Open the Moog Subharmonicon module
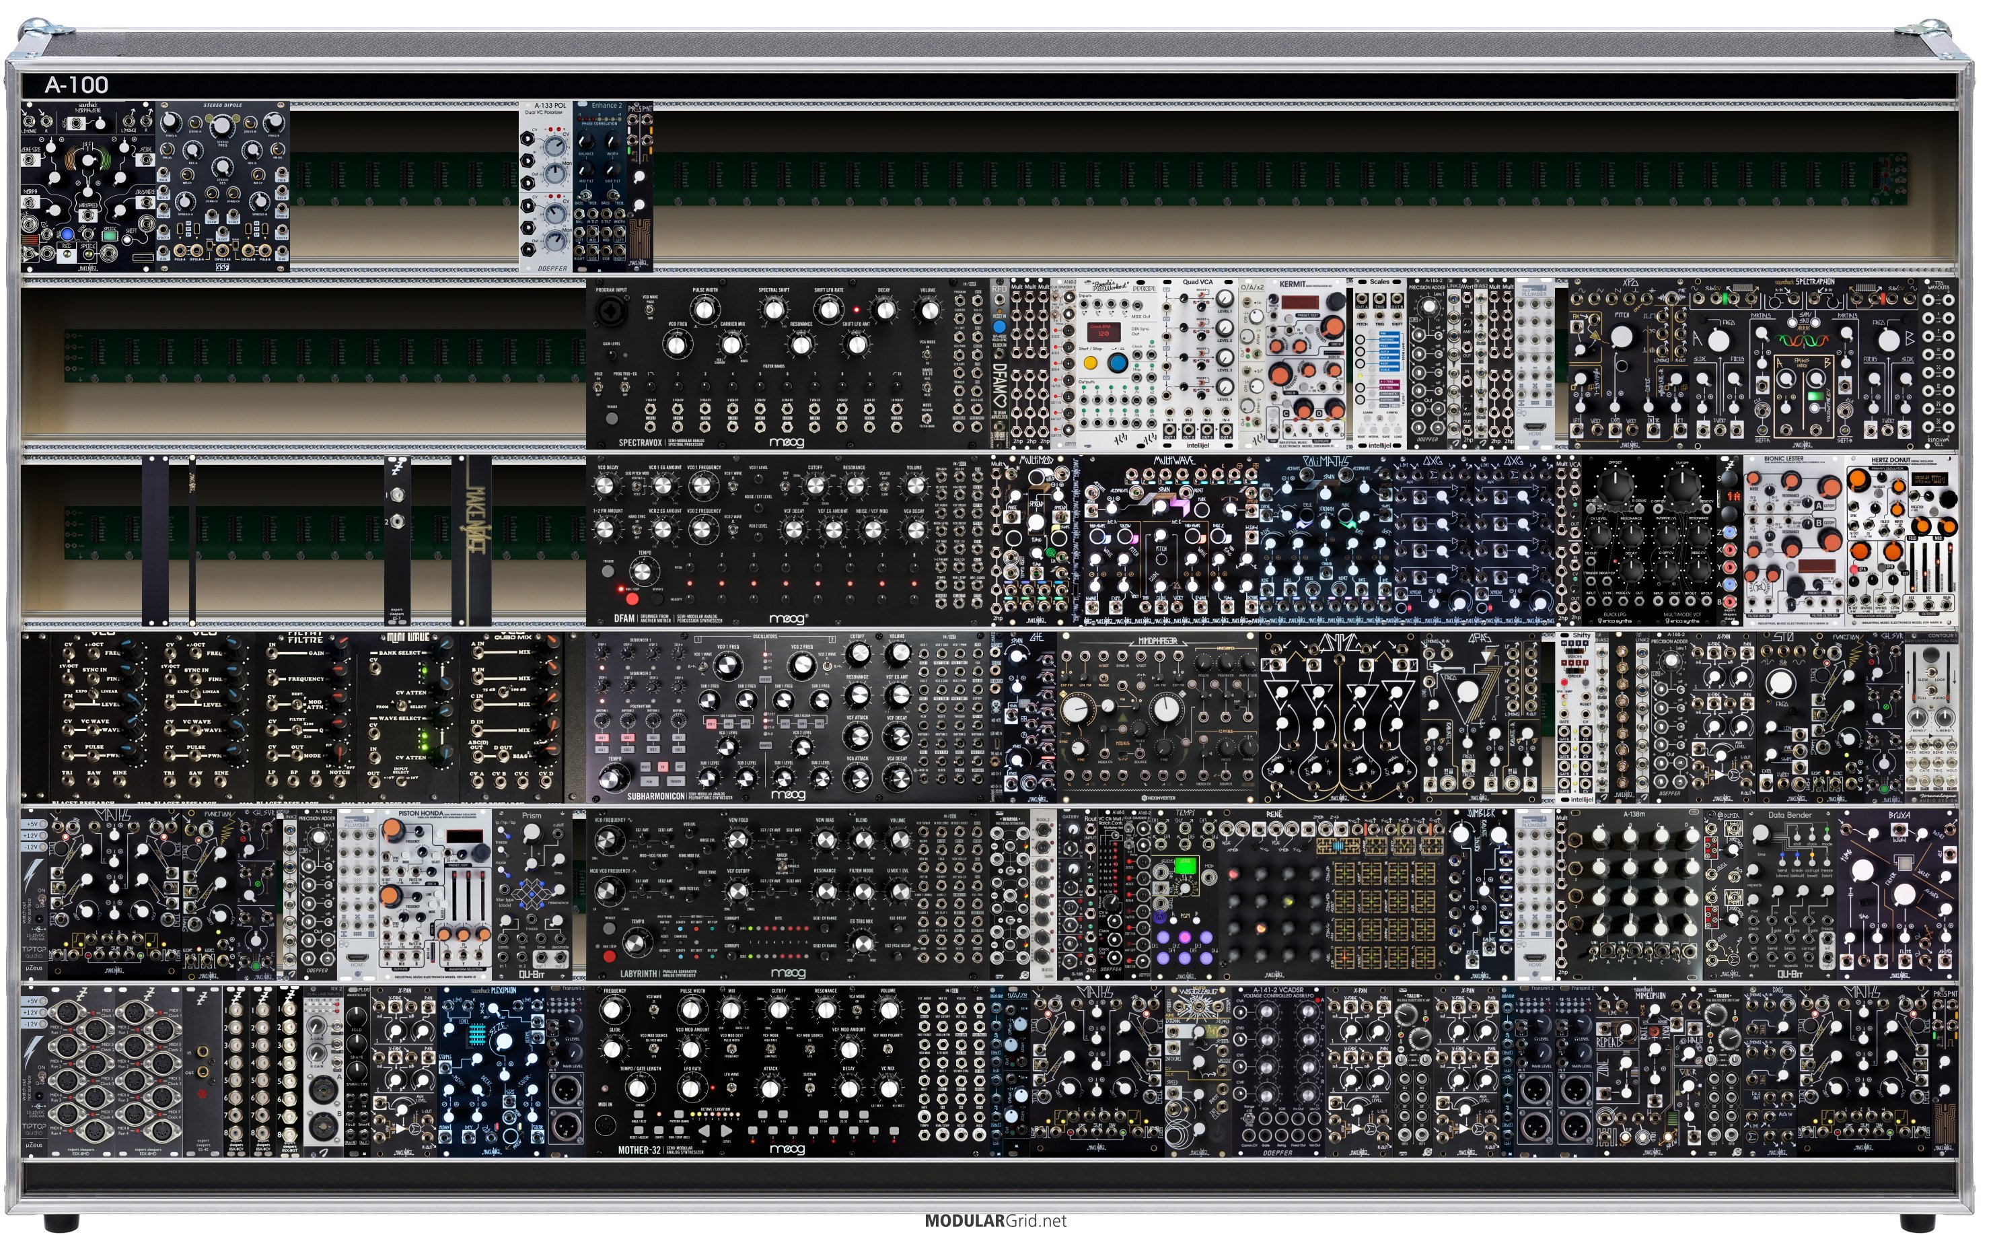The width and height of the screenshot is (1993, 1235). coord(788,717)
